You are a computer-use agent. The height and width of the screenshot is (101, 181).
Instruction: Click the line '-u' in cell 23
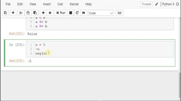point(37,49)
